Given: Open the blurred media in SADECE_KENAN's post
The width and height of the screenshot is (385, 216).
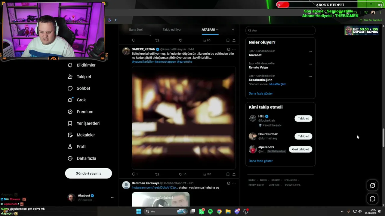Looking at the screenshot, I should pyautogui.click(x=184, y=118).
